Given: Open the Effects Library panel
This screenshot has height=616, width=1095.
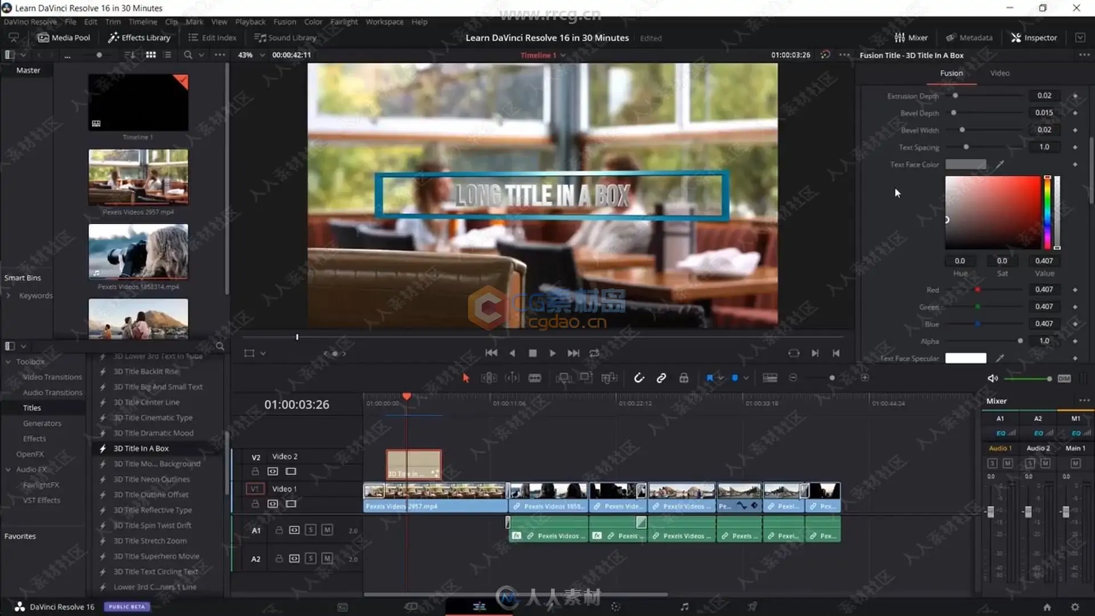Looking at the screenshot, I should [x=139, y=38].
